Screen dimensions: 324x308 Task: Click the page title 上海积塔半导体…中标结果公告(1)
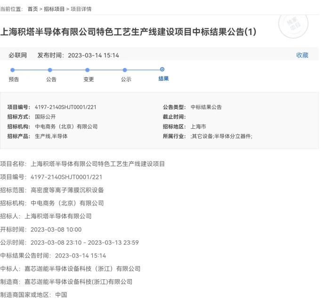tap(128, 32)
